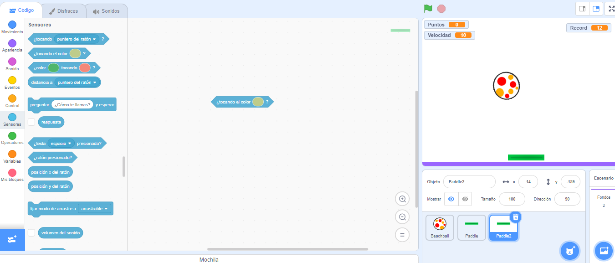The image size is (615, 263).
Task: Select the Variables block category
Action: click(x=12, y=157)
